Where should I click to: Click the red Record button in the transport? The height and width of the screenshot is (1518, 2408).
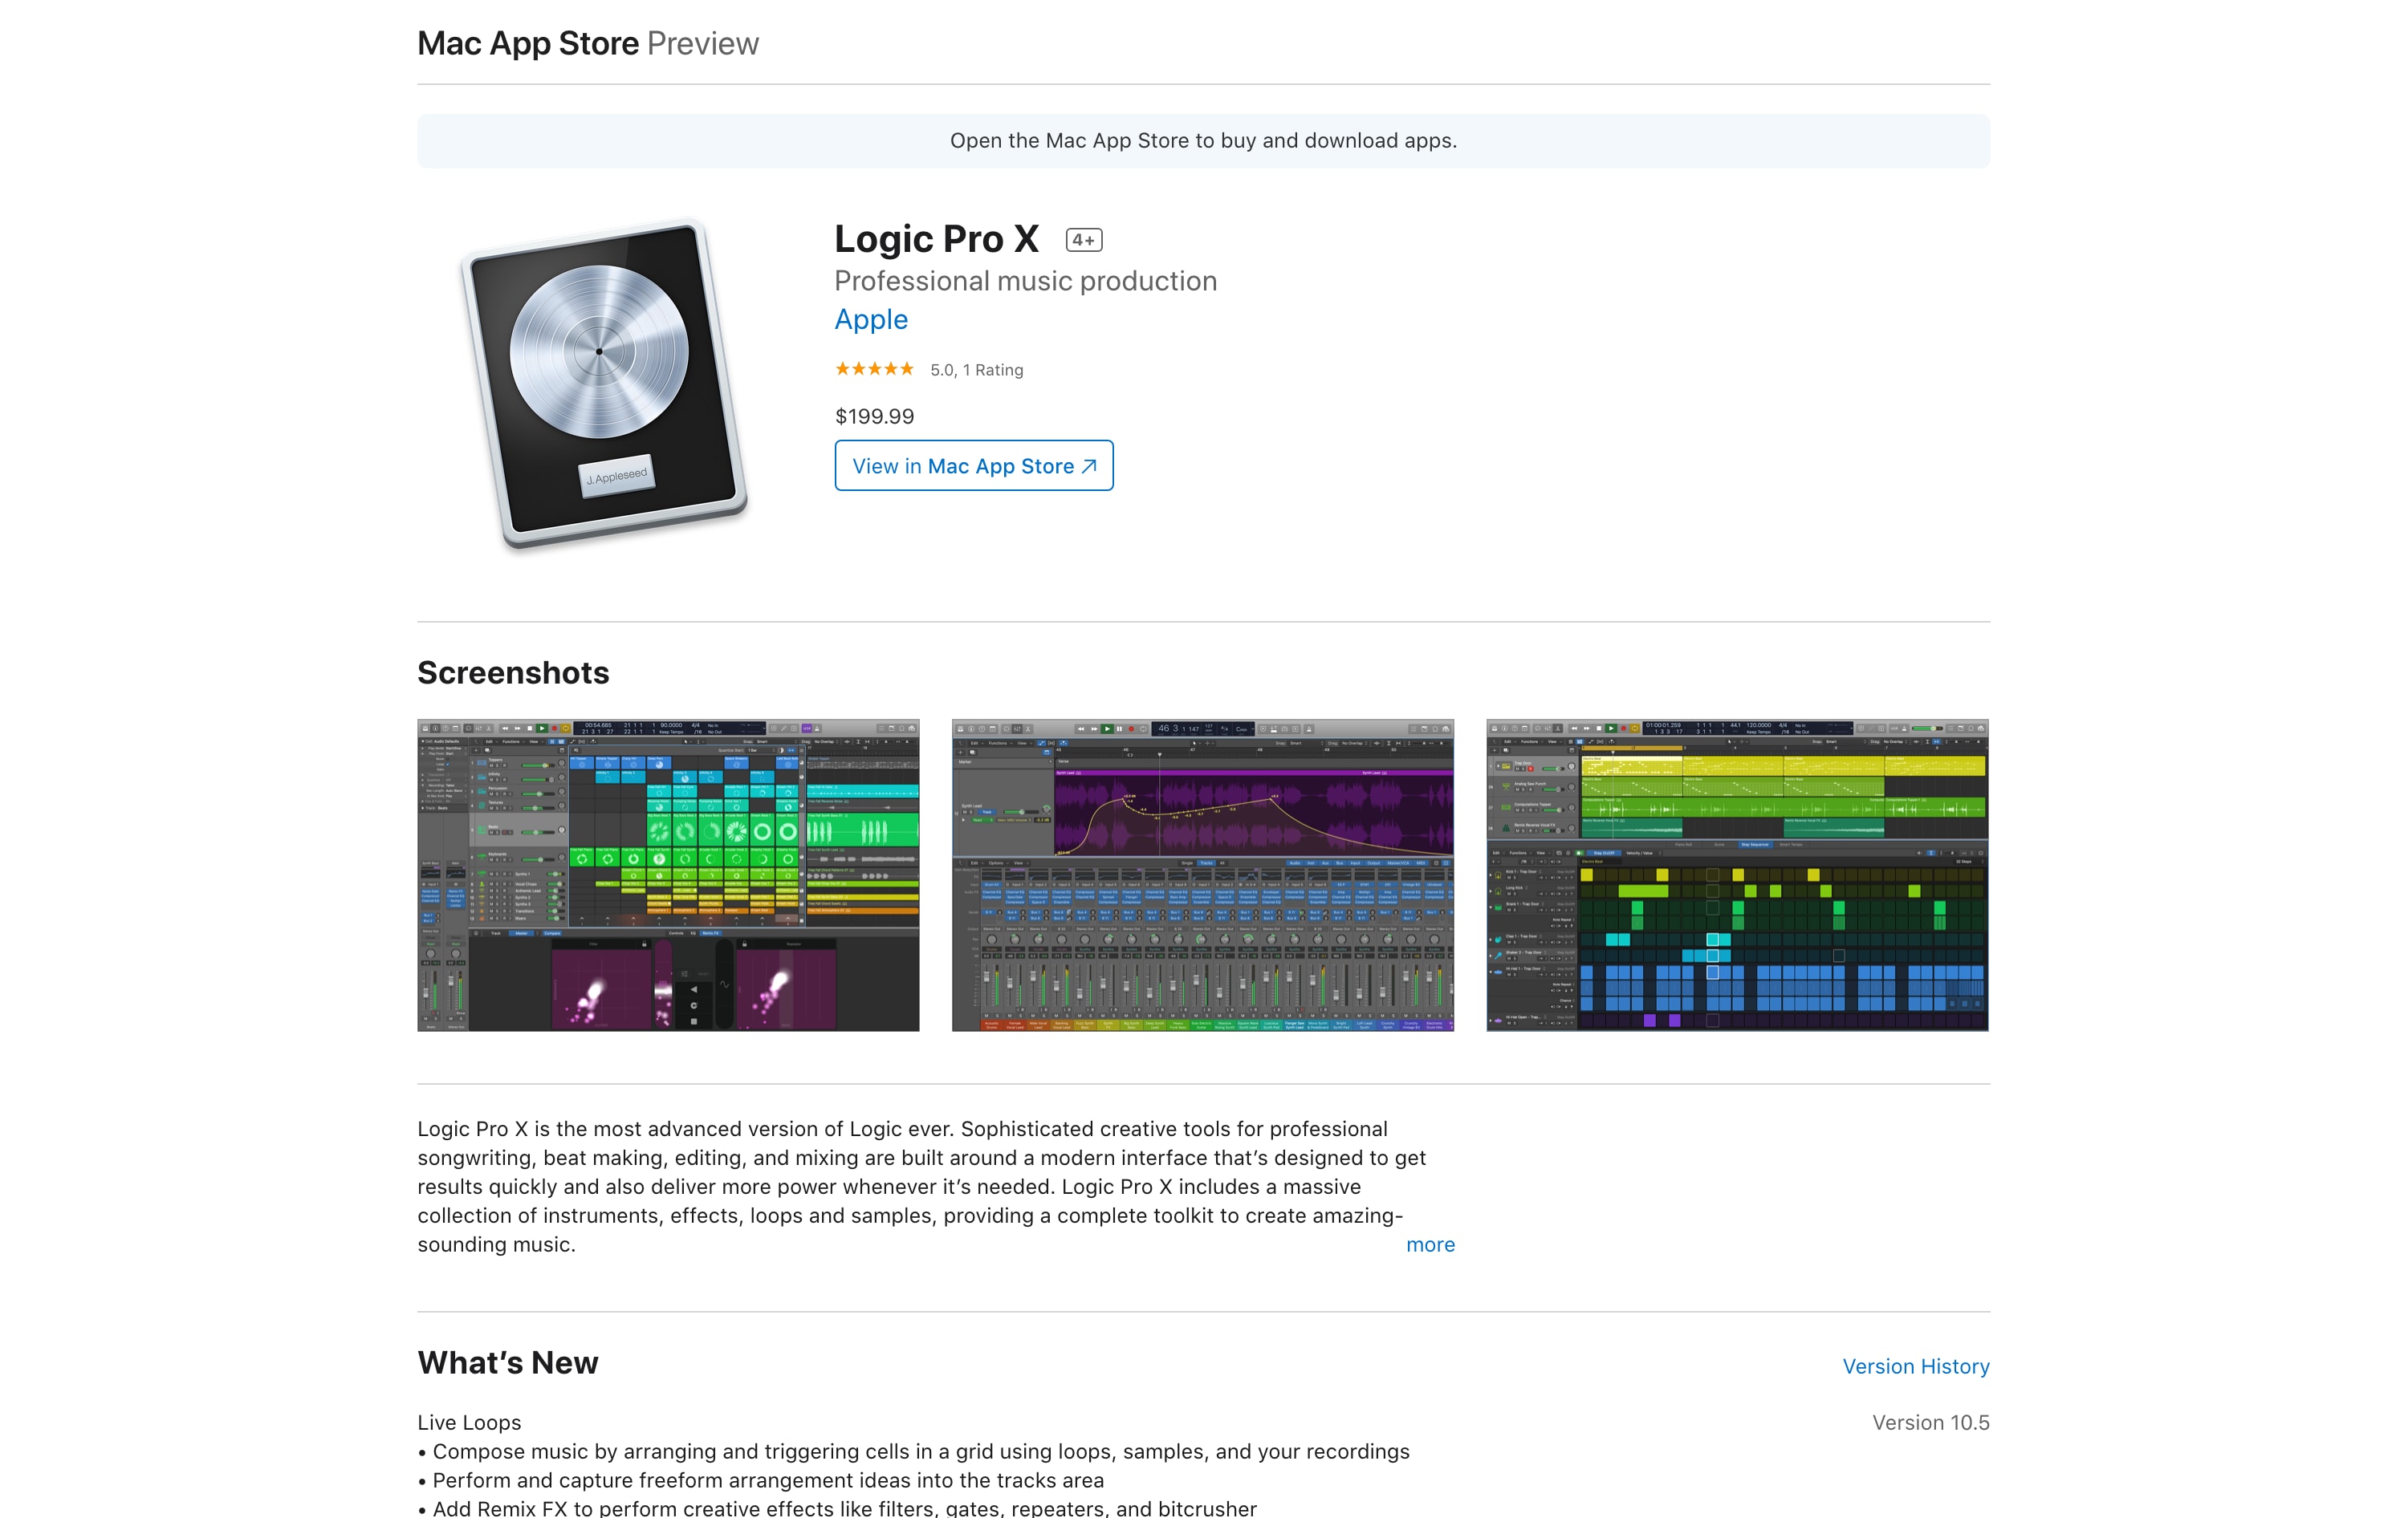point(554,729)
